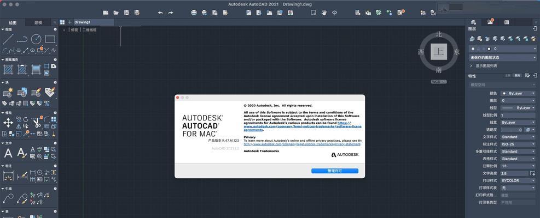Open the table-style third panel tab
Screen dimensions: 540x218
(507, 22)
